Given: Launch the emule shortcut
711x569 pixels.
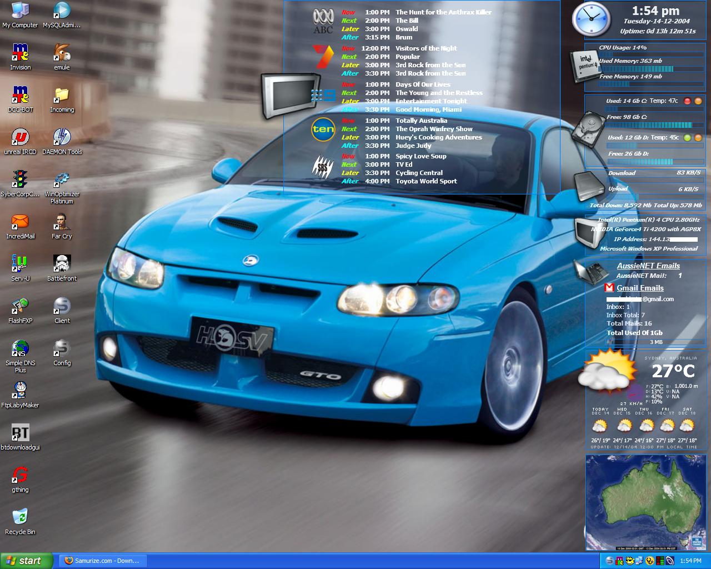Looking at the screenshot, I should [x=62, y=57].
